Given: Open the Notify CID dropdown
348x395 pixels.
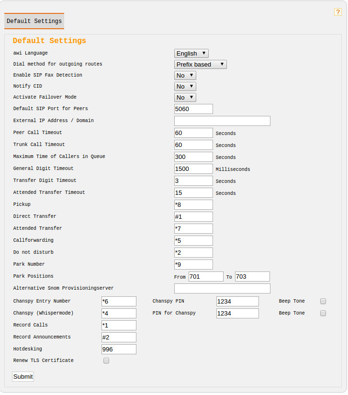Looking at the screenshot, I should coord(185,87).
